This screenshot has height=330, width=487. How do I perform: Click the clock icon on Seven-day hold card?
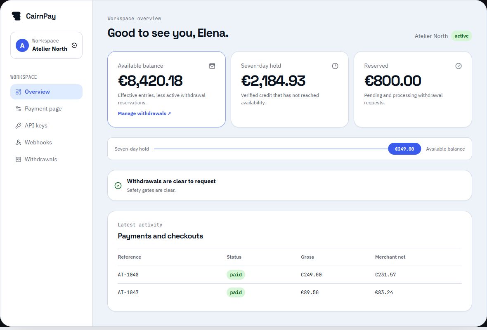point(335,66)
